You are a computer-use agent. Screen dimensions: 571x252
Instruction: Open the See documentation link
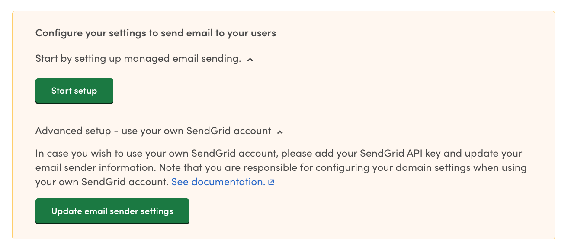point(218,182)
